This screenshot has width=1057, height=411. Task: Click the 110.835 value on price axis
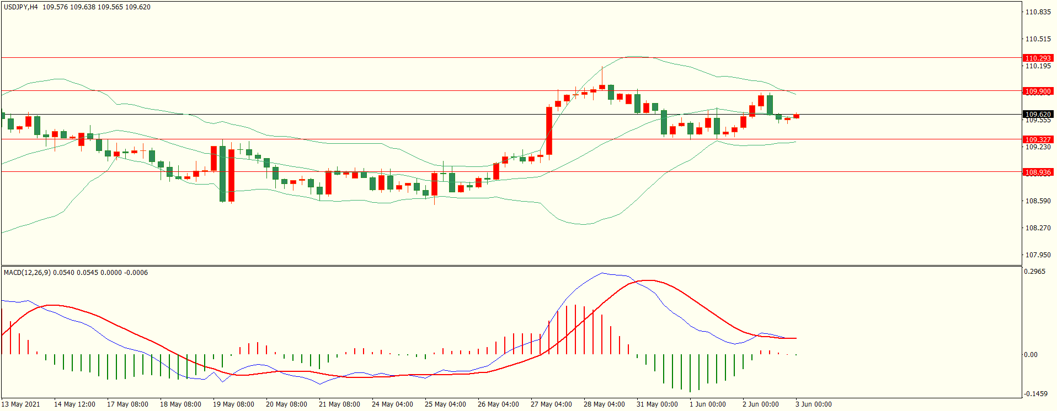pyautogui.click(x=1038, y=12)
